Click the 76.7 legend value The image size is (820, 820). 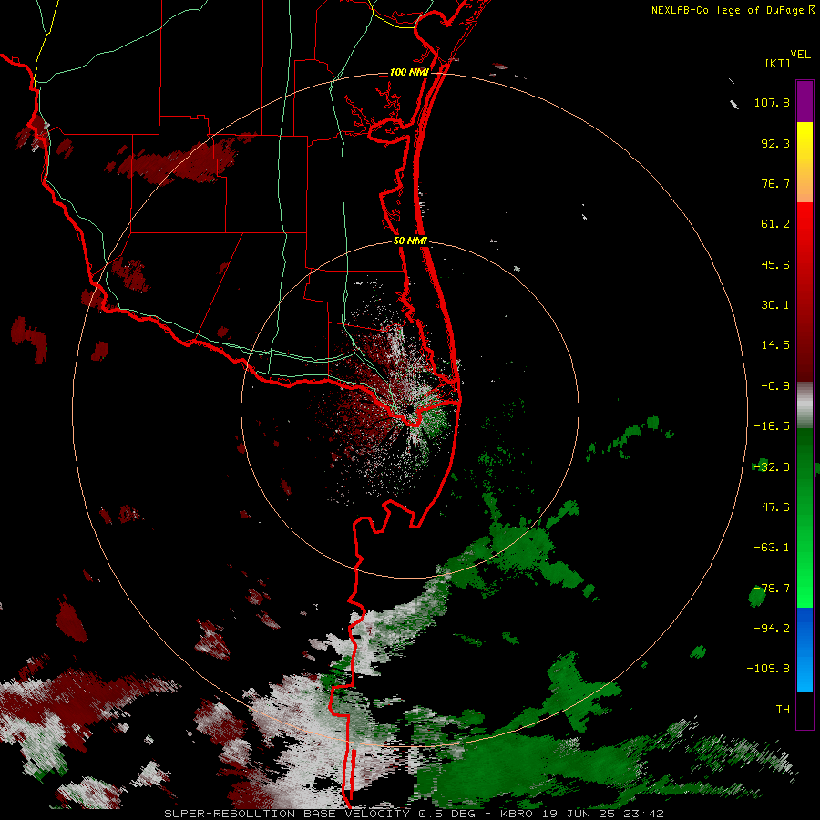tap(775, 183)
